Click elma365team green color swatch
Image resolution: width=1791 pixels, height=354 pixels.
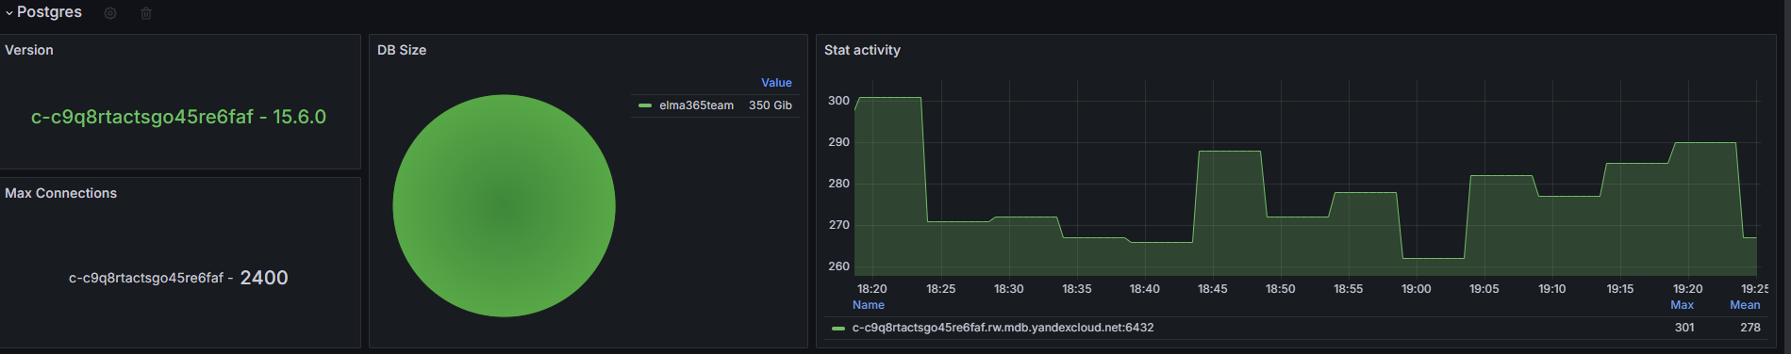point(645,105)
